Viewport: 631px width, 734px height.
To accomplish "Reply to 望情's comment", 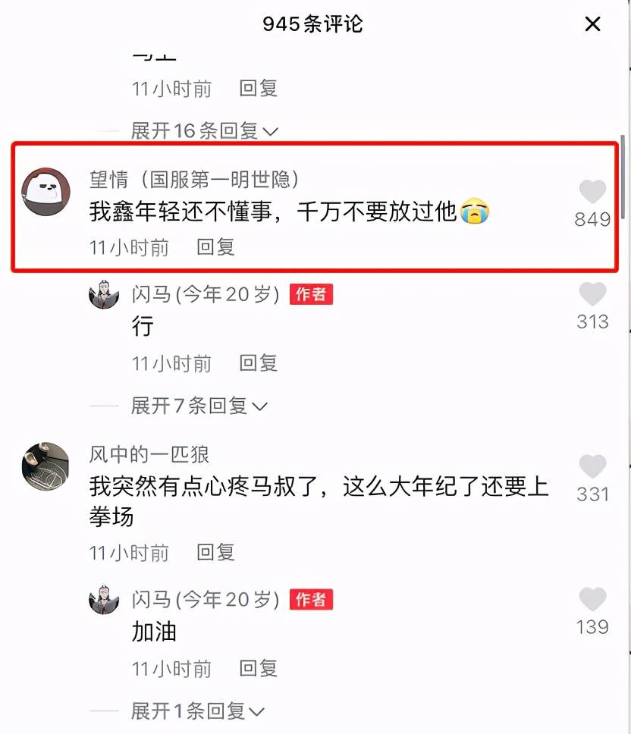I will tap(215, 247).
